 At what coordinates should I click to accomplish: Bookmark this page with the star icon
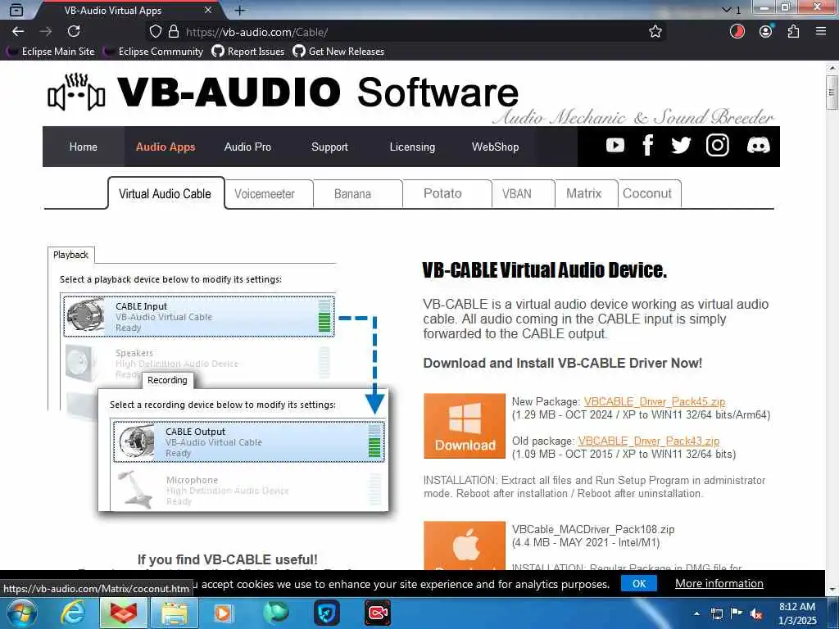click(655, 32)
